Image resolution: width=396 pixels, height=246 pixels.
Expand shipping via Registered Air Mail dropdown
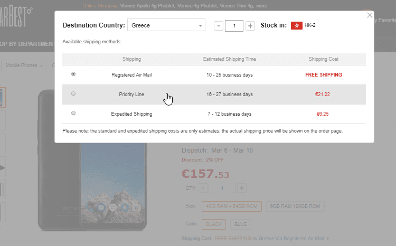(x=327, y=239)
